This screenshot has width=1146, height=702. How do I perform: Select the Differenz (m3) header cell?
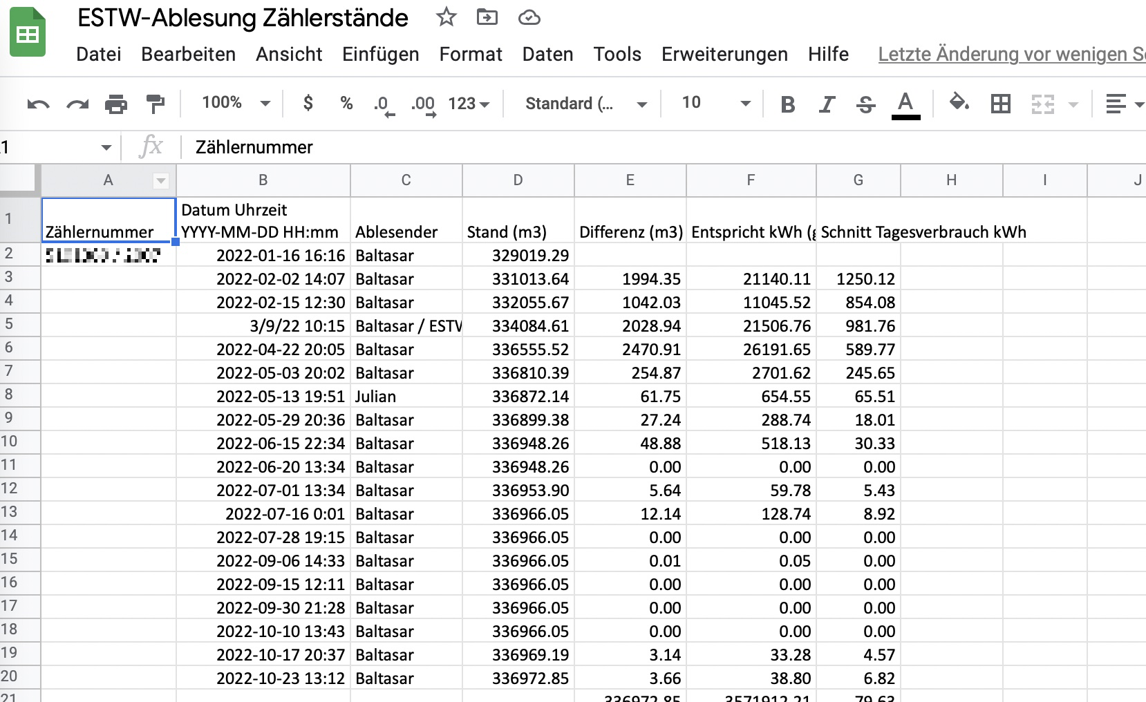click(x=630, y=220)
